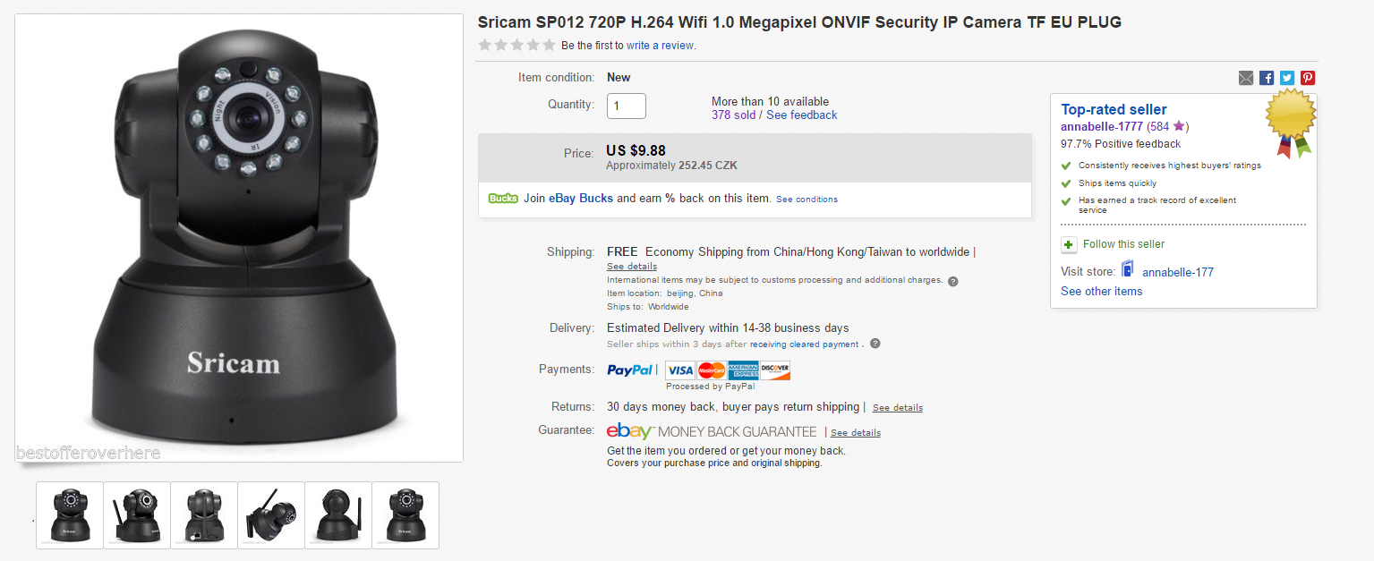Open returns See details link
Viewport: 1374px width, 561px height.
coord(898,408)
